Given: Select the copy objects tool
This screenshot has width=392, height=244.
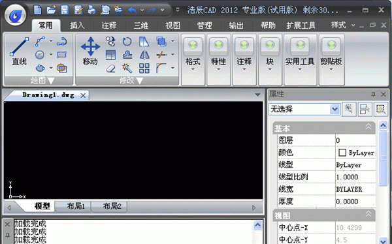Looking at the screenshot, I should [x=110, y=41].
